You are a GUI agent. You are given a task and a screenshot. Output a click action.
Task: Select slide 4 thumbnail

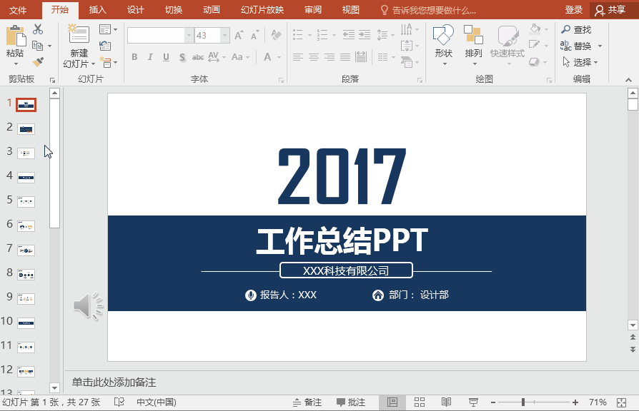point(26,178)
